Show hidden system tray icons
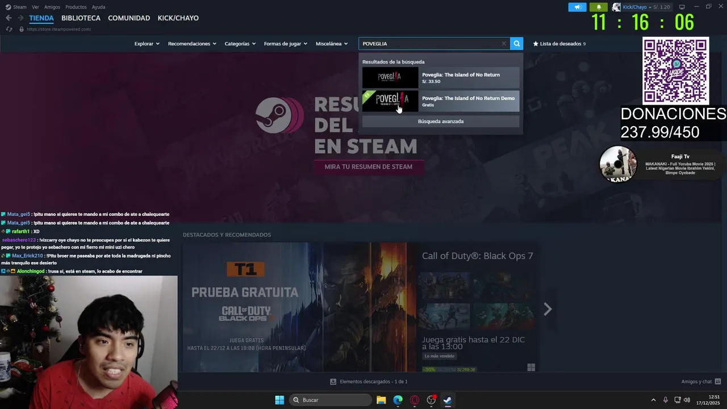This screenshot has height=409, width=727. [653, 400]
